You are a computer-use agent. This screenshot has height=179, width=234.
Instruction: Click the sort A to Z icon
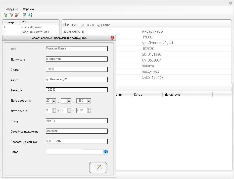click(30, 15)
